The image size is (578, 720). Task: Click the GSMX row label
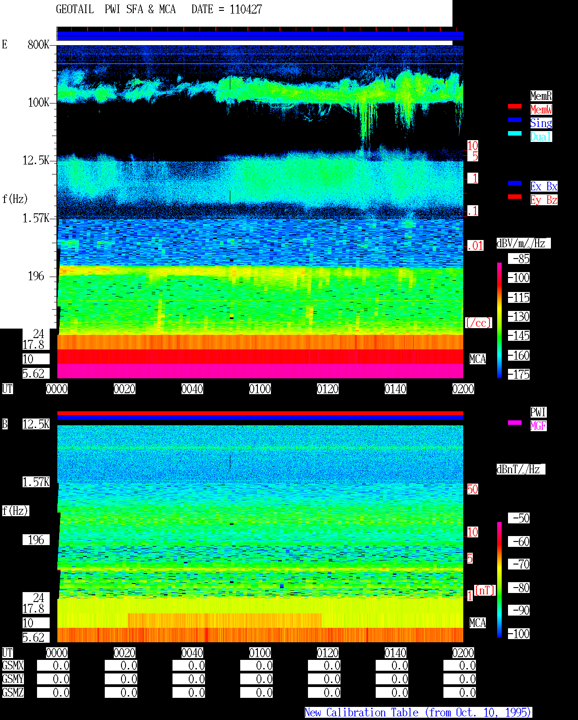pos(13,665)
